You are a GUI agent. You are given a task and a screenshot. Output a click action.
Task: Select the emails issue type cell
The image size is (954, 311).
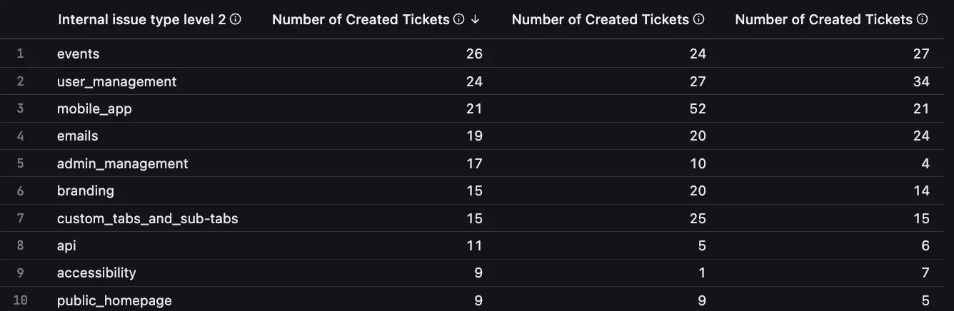[78, 136]
